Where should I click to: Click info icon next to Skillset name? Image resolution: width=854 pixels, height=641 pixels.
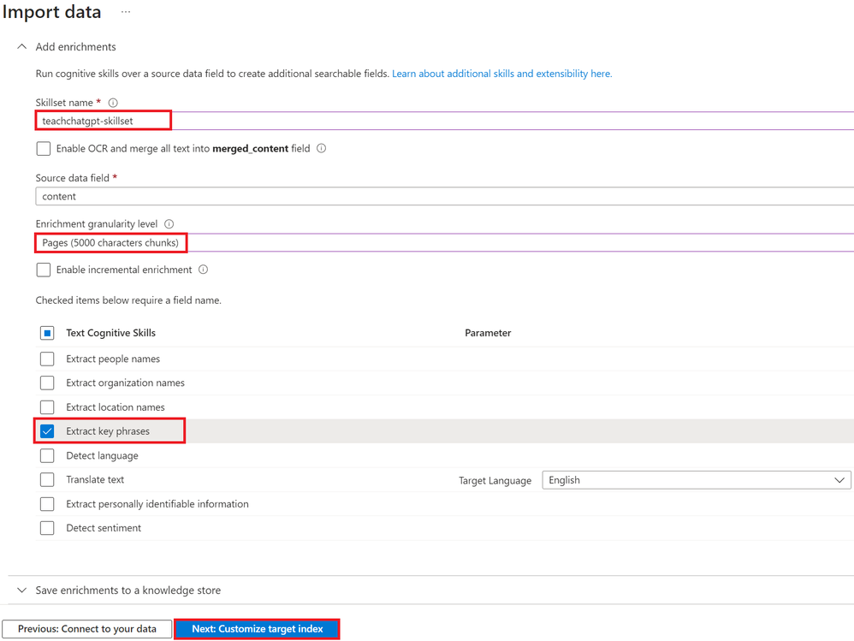click(113, 103)
